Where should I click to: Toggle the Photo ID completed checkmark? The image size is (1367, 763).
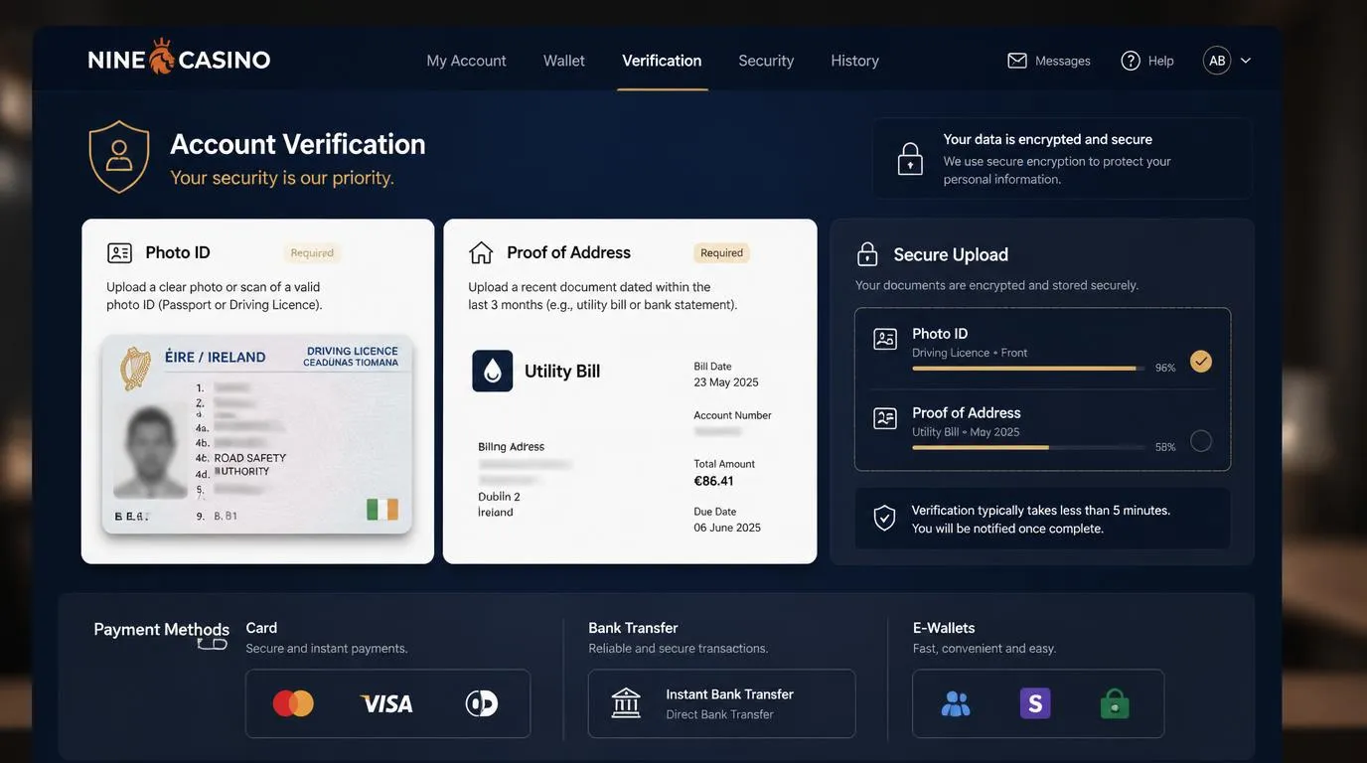coord(1201,361)
